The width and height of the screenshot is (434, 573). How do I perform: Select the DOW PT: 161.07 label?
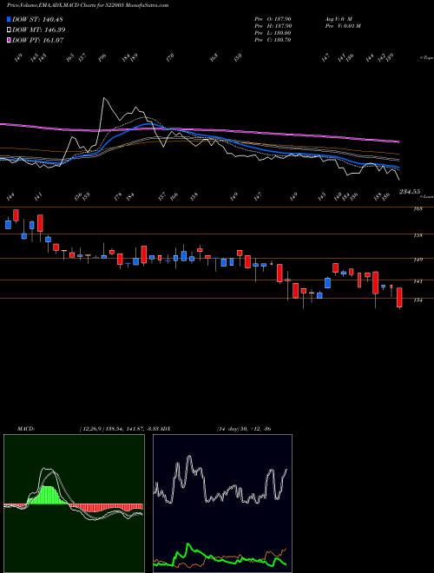coord(38,40)
